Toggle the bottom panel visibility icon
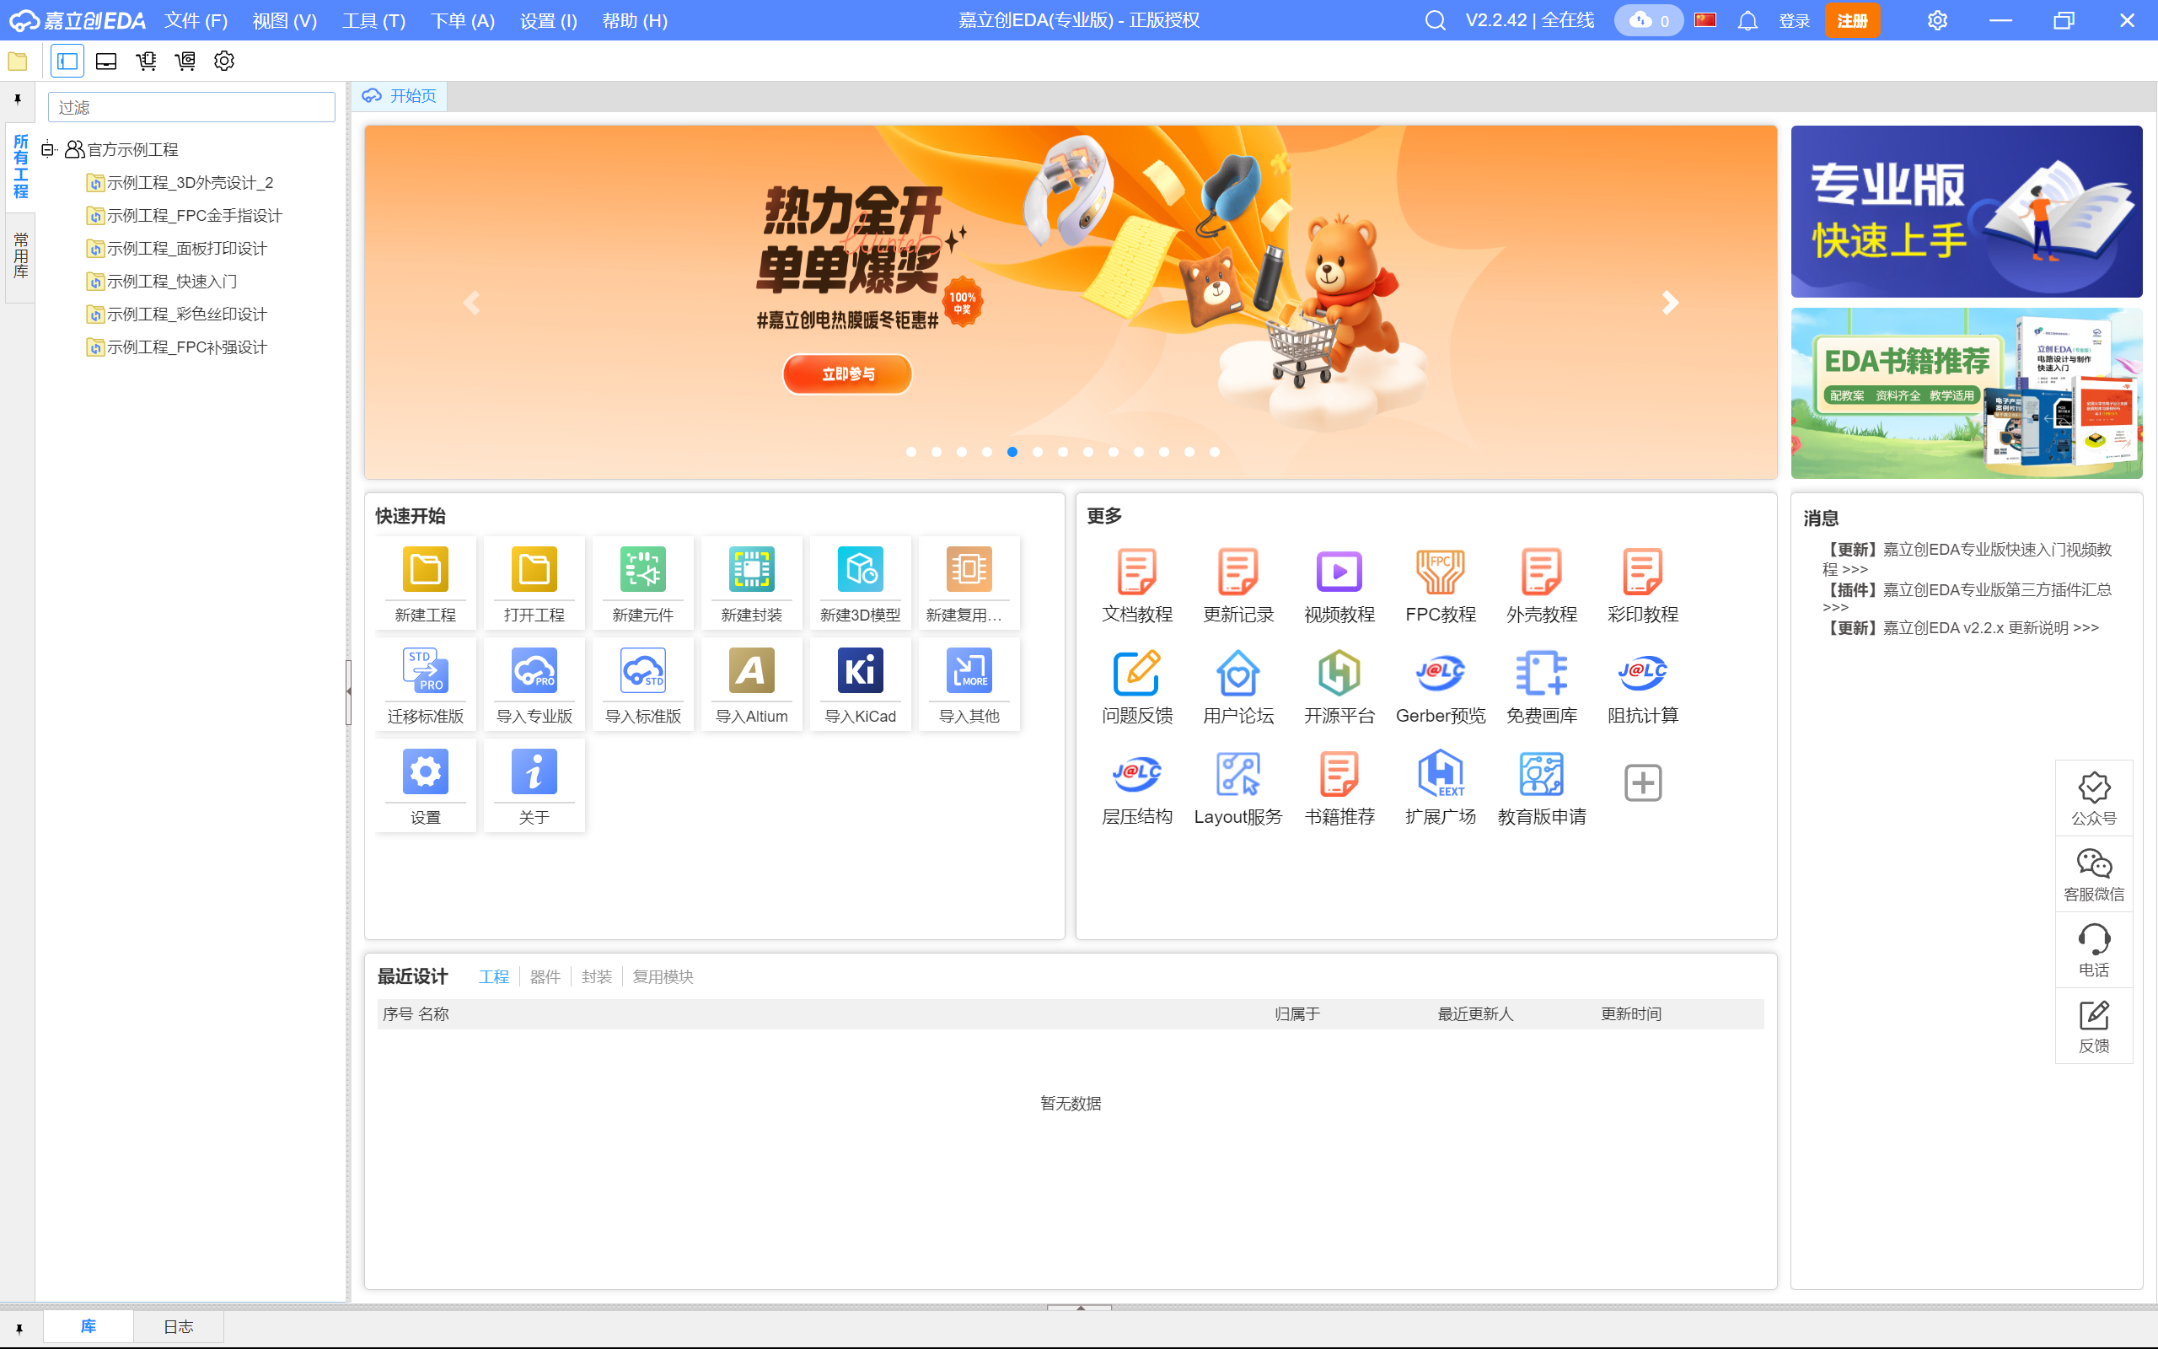This screenshot has width=2158, height=1349. click(106, 61)
